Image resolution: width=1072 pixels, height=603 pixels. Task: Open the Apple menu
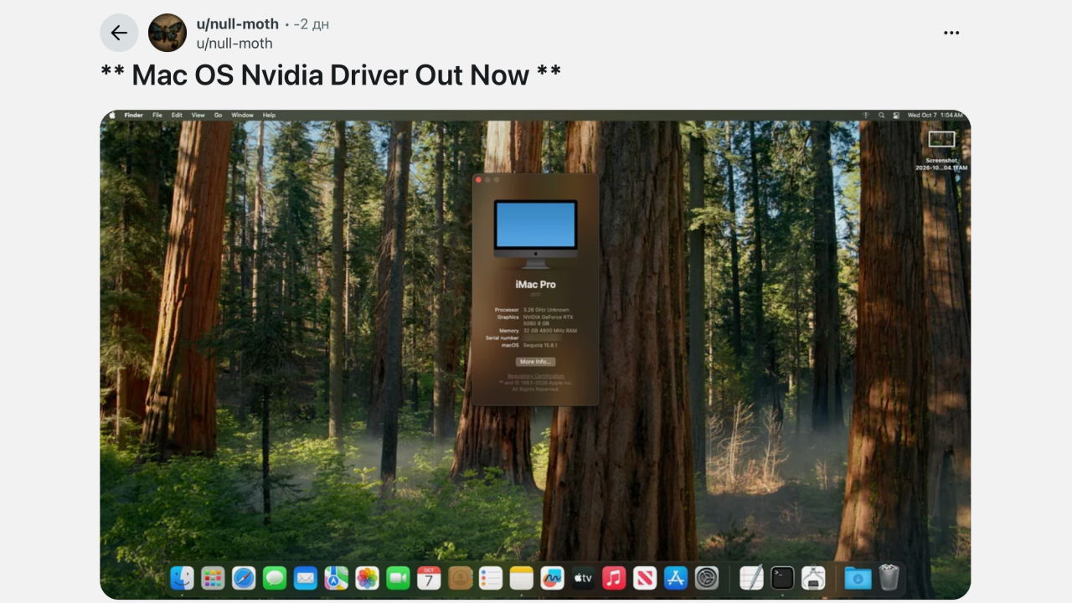[111, 115]
